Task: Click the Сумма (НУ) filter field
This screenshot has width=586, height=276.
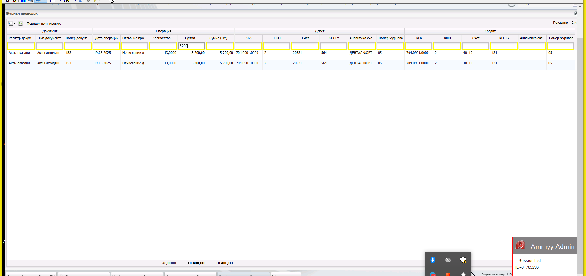Action: point(220,46)
